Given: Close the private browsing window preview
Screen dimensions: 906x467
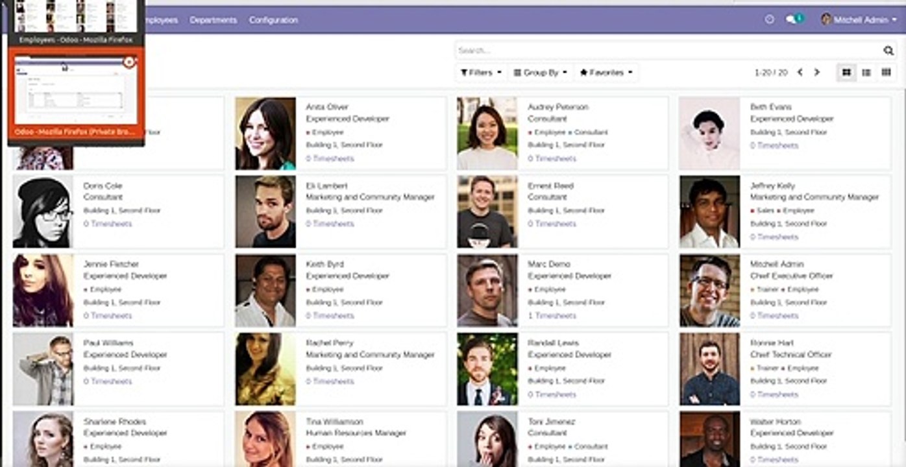Looking at the screenshot, I should coord(129,62).
